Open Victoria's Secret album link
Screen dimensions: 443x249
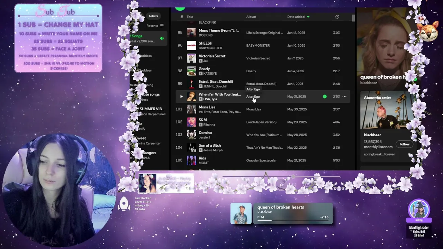point(258,58)
